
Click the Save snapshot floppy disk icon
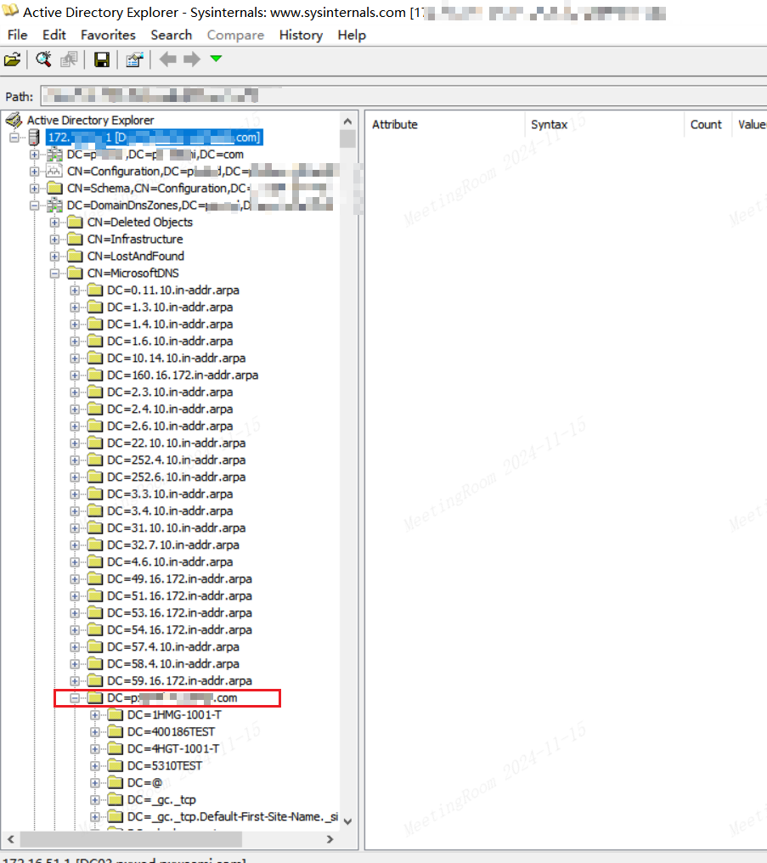coord(101,59)
